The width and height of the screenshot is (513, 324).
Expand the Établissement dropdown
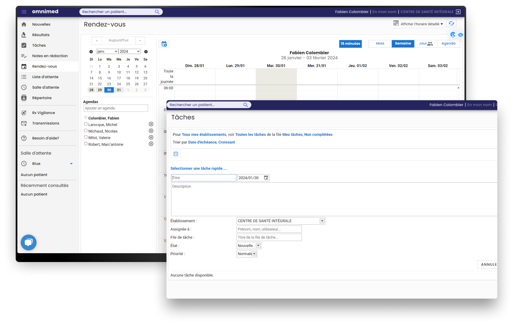(322, 221)
